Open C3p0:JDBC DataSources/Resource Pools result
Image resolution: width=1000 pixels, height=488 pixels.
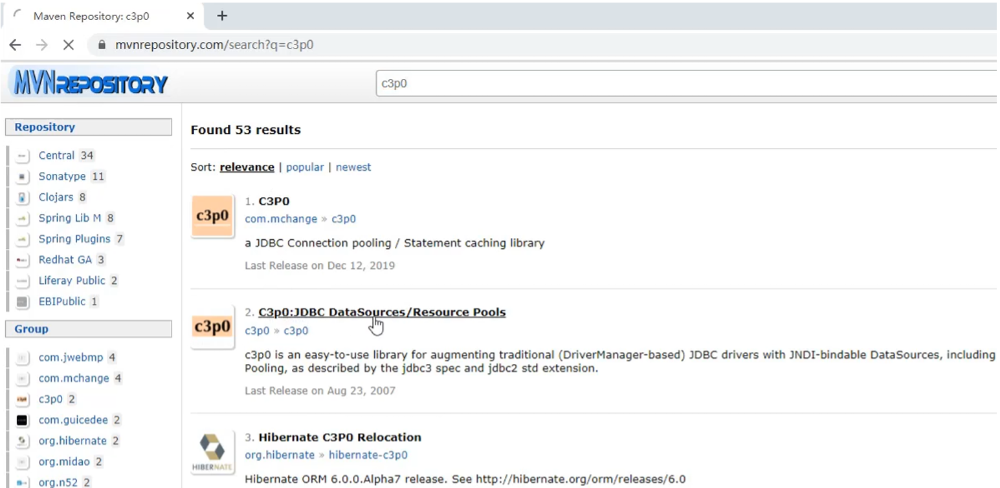point(382,312)
